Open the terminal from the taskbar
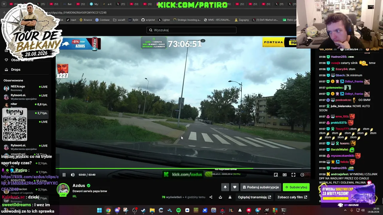Viewport: 383px width, 215px height. coord(284,210)
